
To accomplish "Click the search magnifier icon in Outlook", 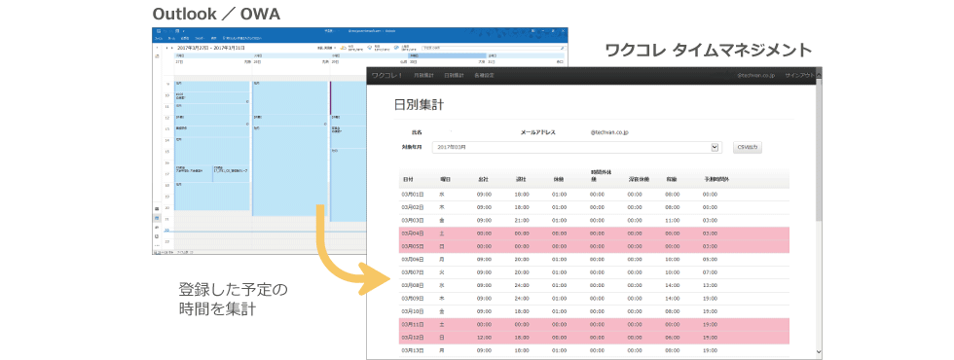I will [x=563, y=47].
